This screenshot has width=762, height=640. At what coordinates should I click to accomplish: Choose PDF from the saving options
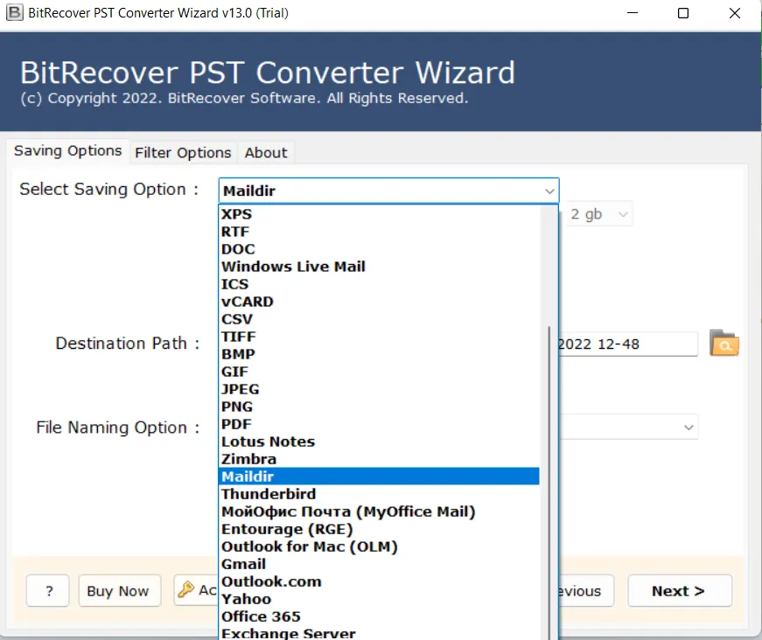tap(236, 424)
